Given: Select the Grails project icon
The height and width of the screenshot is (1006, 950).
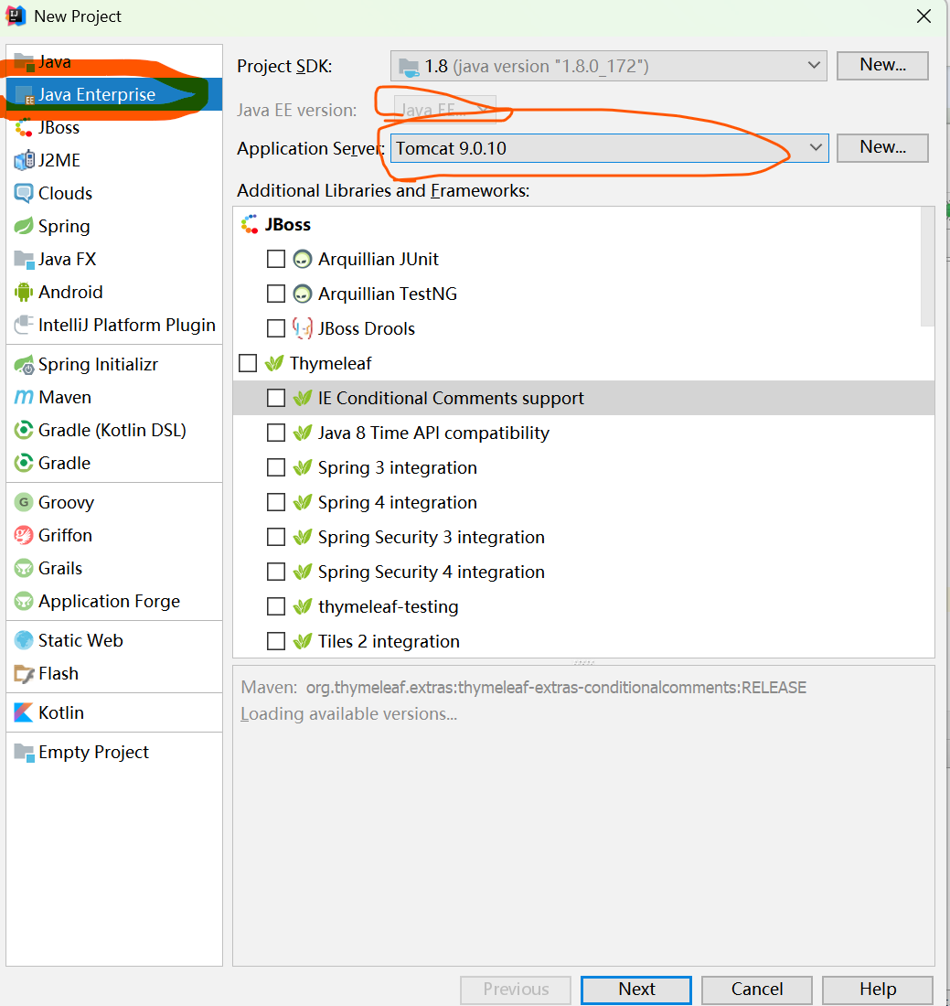Looking at the screenshot, I should tap(24, 569).
